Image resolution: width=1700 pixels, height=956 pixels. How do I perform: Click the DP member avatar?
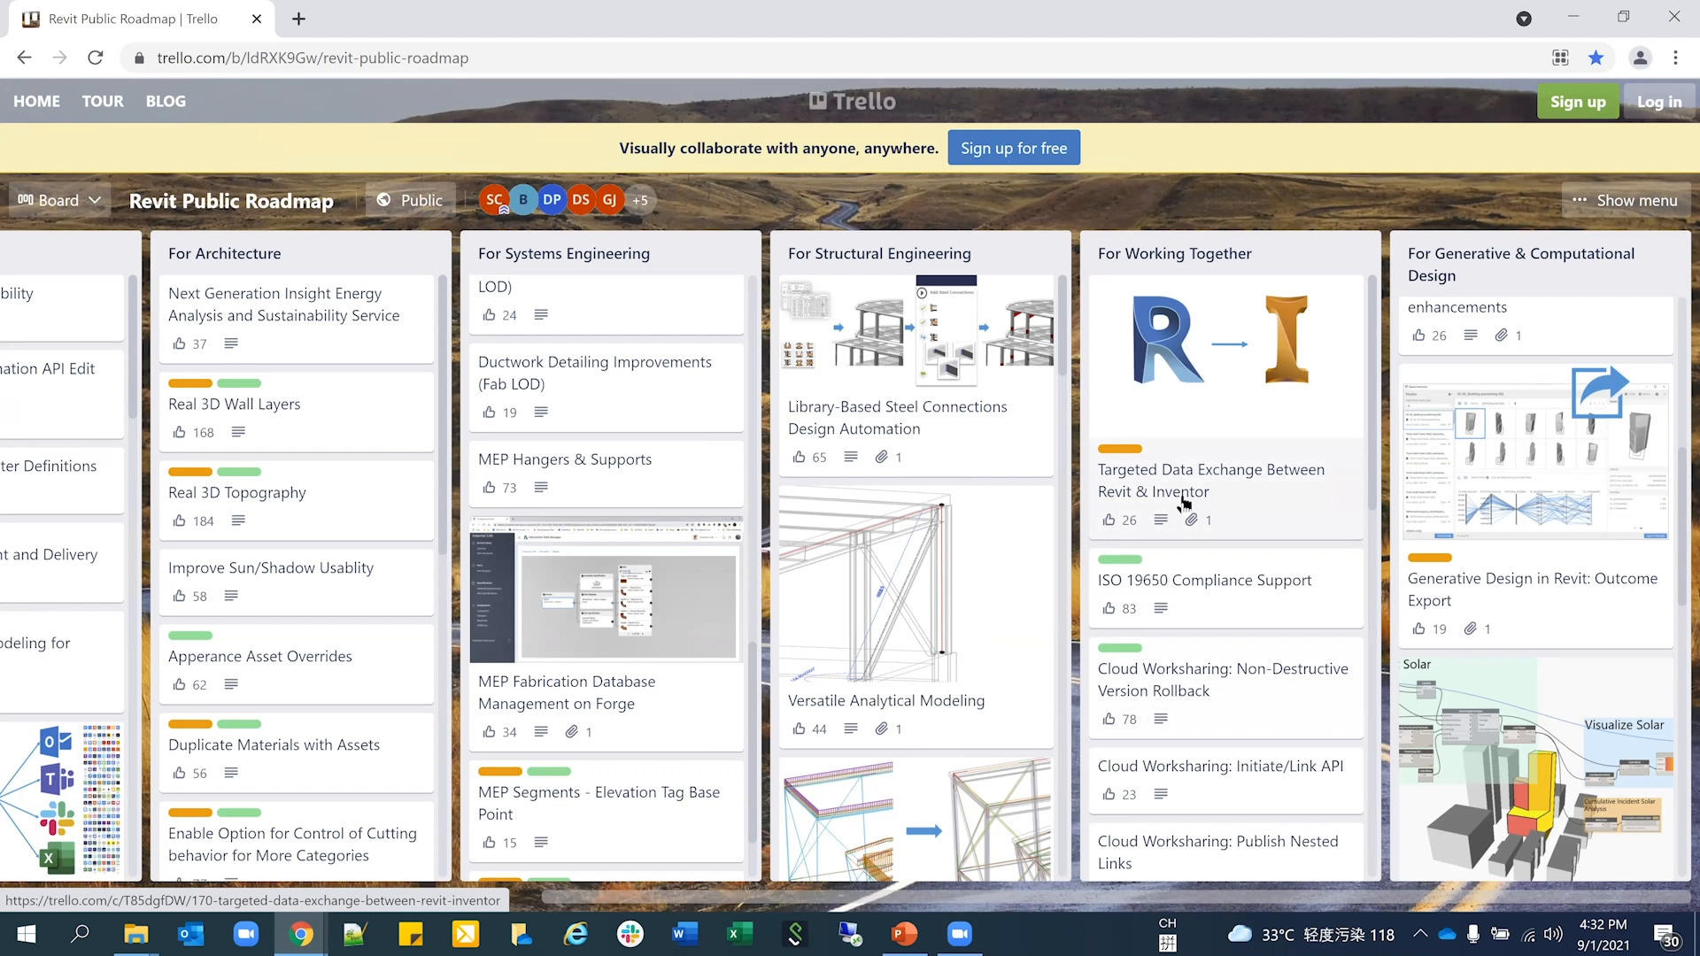(x=552, y=200)
